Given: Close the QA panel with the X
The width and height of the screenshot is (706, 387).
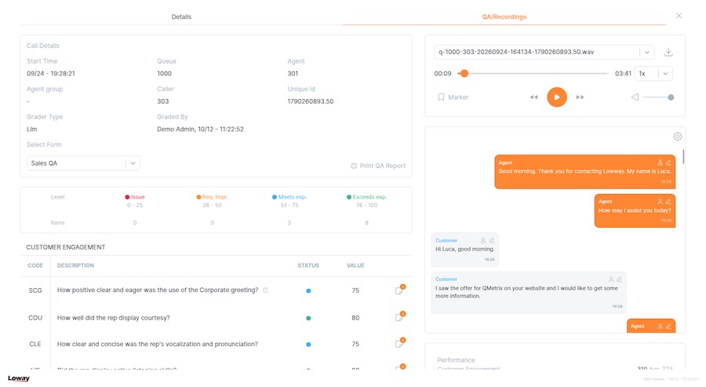Looking at the screenshot, I should pos(679,16).
